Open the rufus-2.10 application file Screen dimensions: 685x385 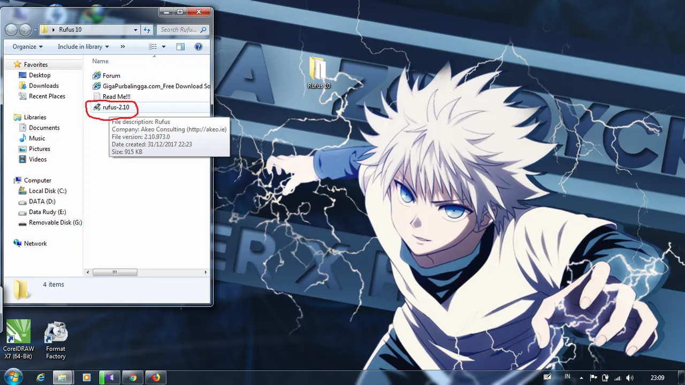click(x=111, y=107)
